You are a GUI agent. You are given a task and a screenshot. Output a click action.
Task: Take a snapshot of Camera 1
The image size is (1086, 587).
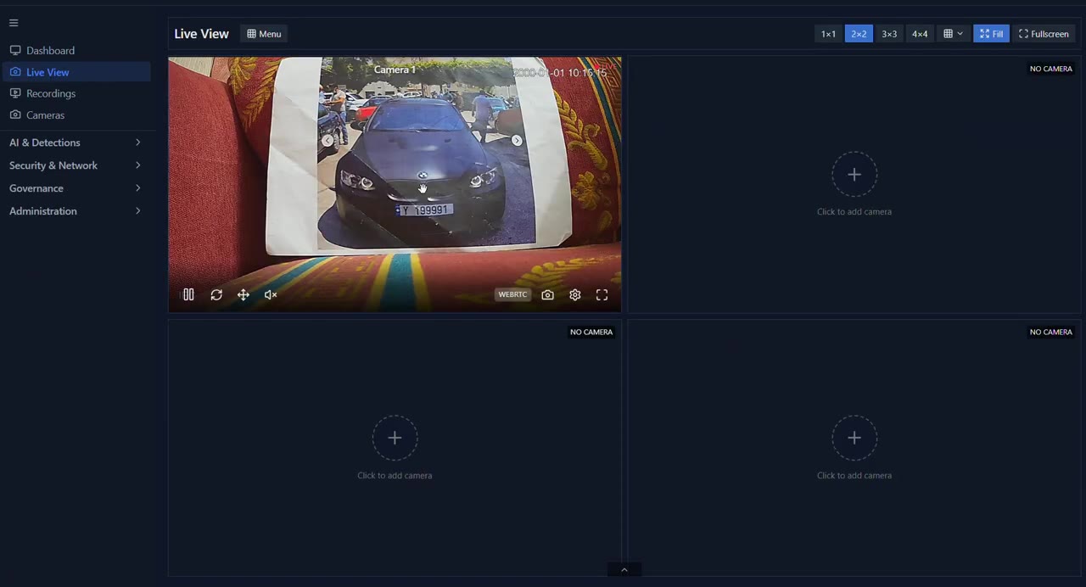pyautogui.click(x=548, y=294)
